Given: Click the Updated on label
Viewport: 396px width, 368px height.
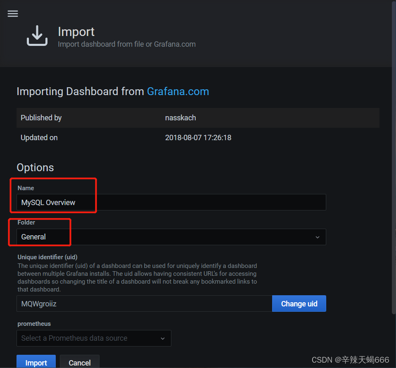Looking at the screenshot, I should pyautogui.click(x=39, y=138).
